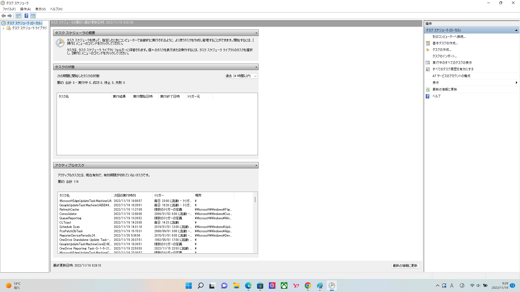The width and height of the screenshot is (520, 292).
Task: Click 実行中のすべてのタスクの表示 action
Action: (452, 63)
